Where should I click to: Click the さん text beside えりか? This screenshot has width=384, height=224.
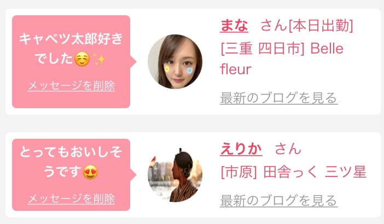pos(288,149)
